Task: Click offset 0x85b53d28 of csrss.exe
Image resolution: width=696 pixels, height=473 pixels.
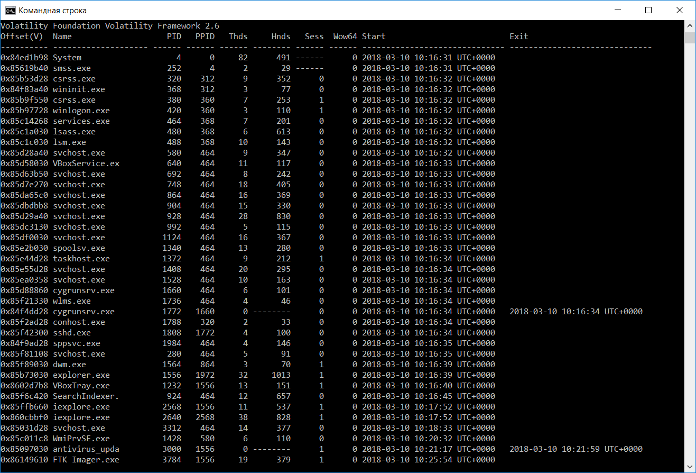Action: [24, 79]
